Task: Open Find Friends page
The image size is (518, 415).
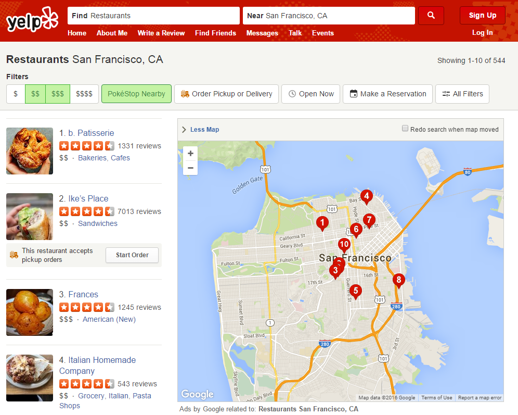Action: point(215,33)
